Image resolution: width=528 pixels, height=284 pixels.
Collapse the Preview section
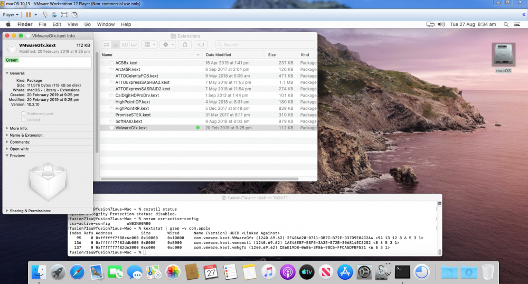[7, 155]
